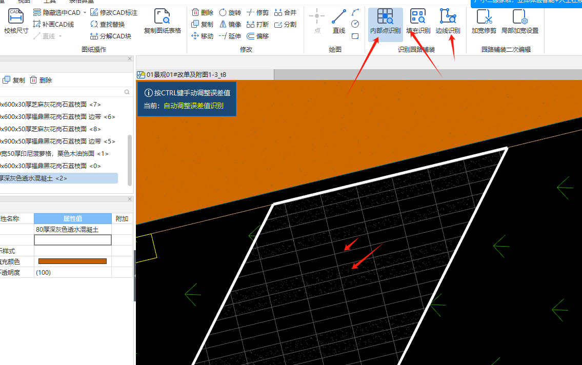Click the 复制图纸表格 tool
The height and width of the screenshot is (365, 582).
[x=163, y=22]
